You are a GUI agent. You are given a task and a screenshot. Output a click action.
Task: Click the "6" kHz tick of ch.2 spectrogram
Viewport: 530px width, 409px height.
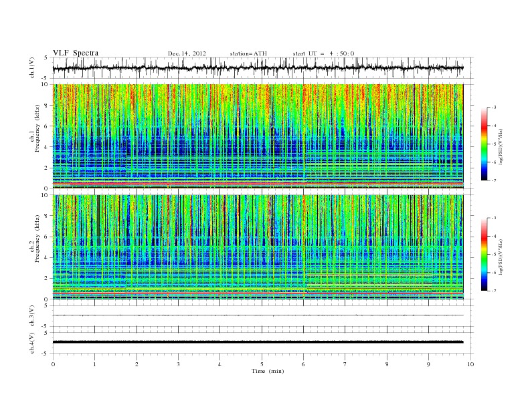click(46, 237)
